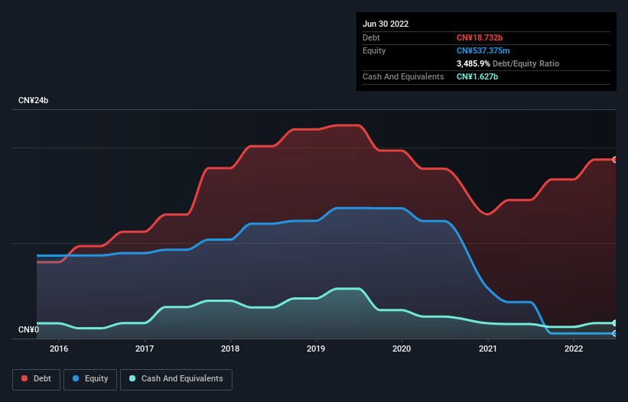Screen dimensions: 628x402
Task: Click the Jun 30 2022 tooltip date
Action: coord(386,24)
